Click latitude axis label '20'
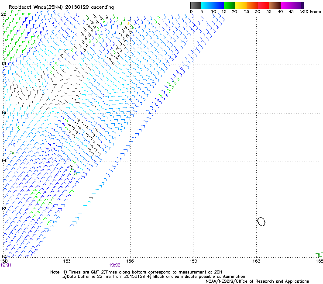Screen dimensions: 323x284 point(3,14)
